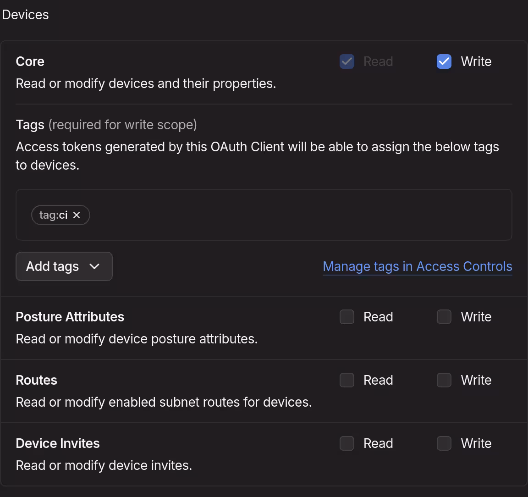Enable Write access for Posture Attributes

pyautogui.click(x=444, y=316)
